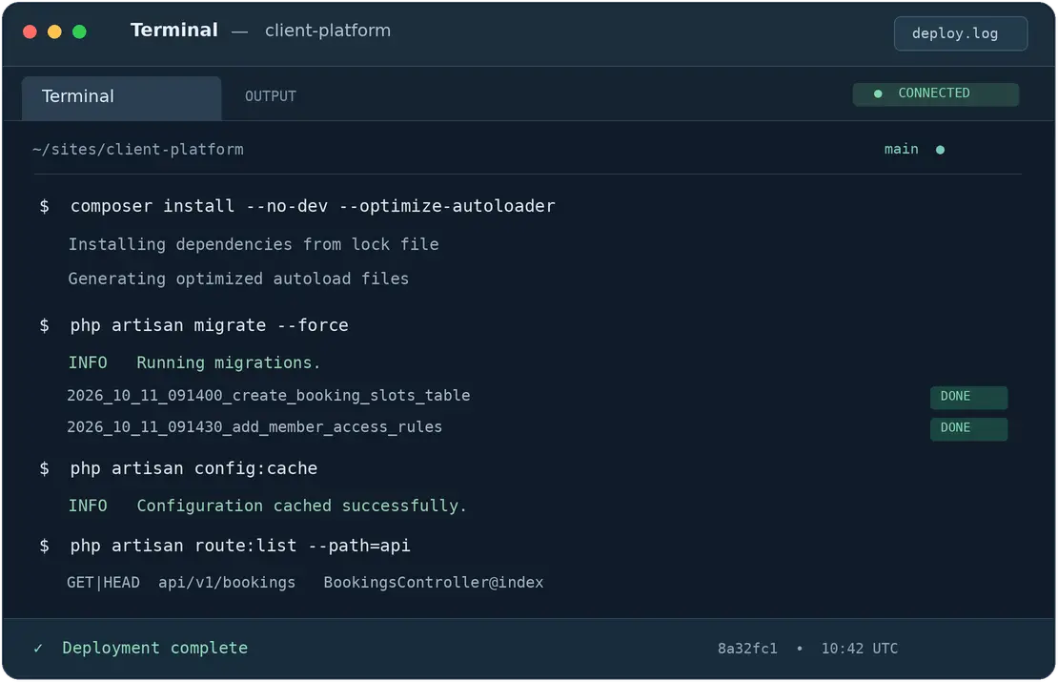Click the composer install command line

pyautogui.click(x=313, y=206)
